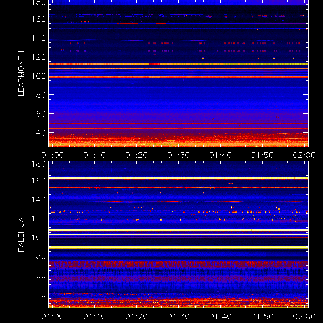The image size is (323, 323).
Task: Click Palehua panel's 01:30 time label
Action: click(178, 317)
